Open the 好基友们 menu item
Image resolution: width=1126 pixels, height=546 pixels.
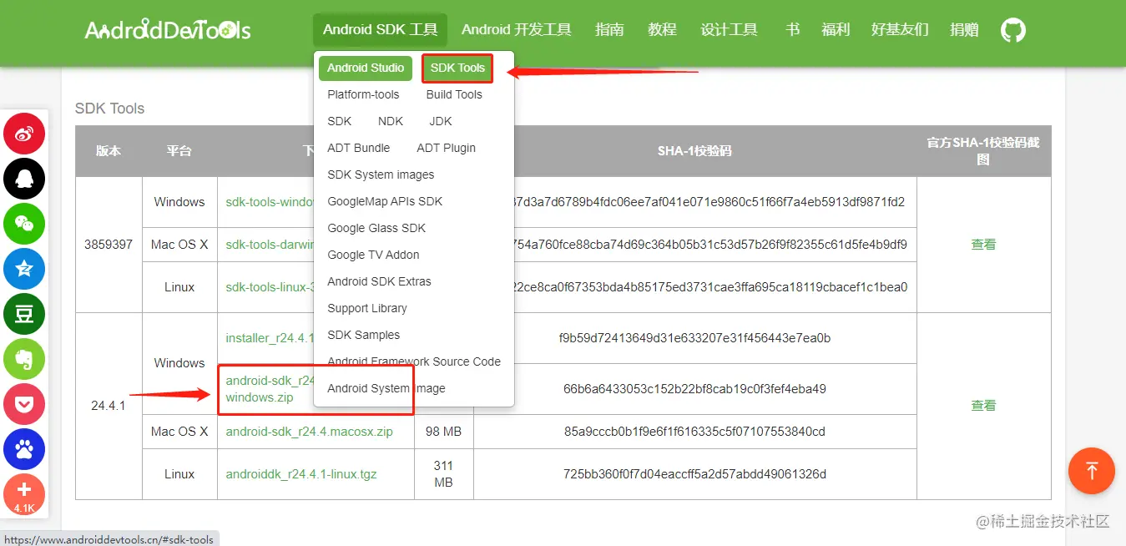pos(900,30)
